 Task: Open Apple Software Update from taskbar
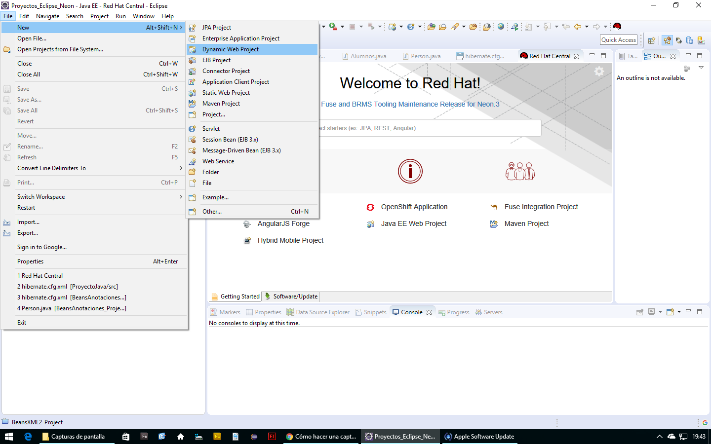tap(480, 437)
